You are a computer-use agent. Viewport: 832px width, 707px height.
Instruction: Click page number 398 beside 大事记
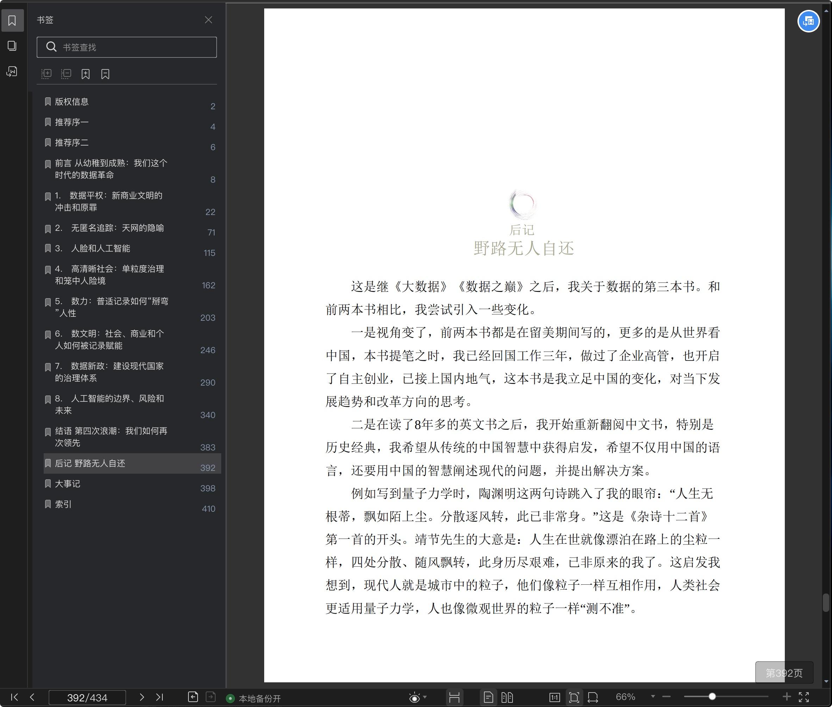pyautogui.click(x=207, y=488)
